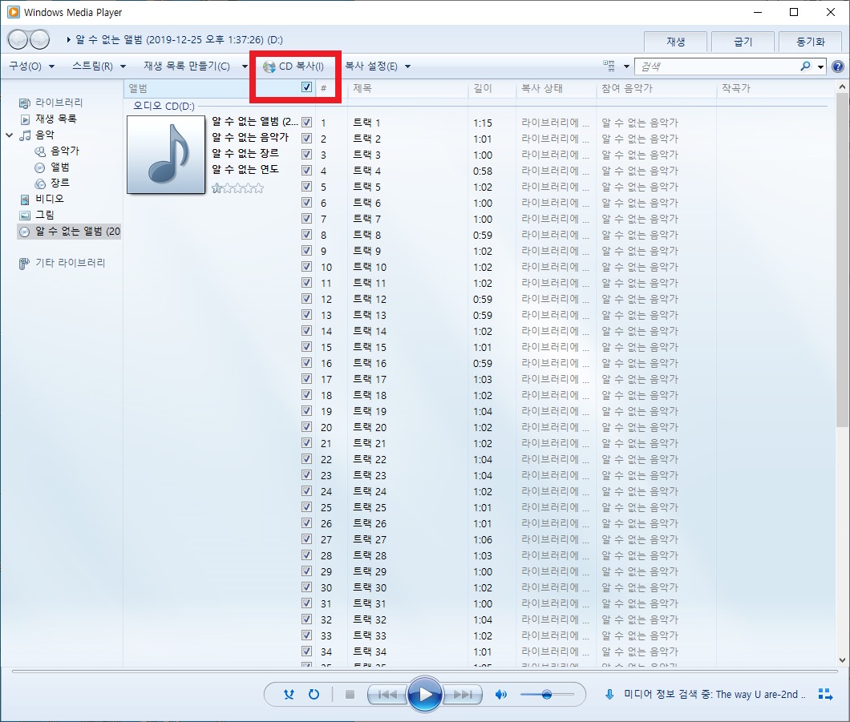Uncheck the checkbox for 트랙 34
Image resolution: width=850 pixels, height=722 pixels.
[307, 651]
